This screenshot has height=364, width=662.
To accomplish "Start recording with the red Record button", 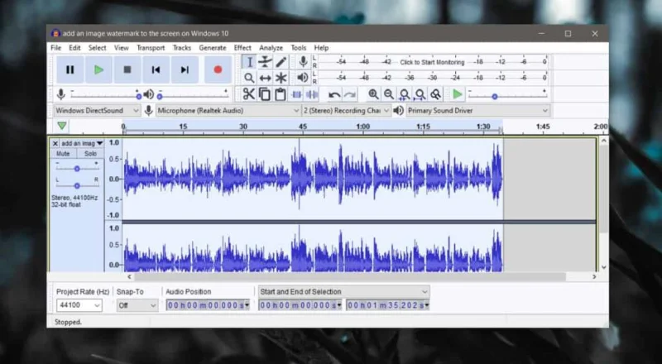I will point(218,69).
